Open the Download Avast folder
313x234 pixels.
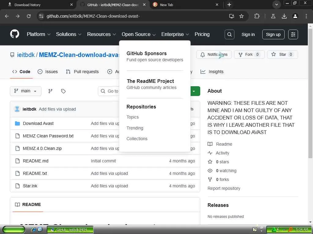[x=38, y=123]
